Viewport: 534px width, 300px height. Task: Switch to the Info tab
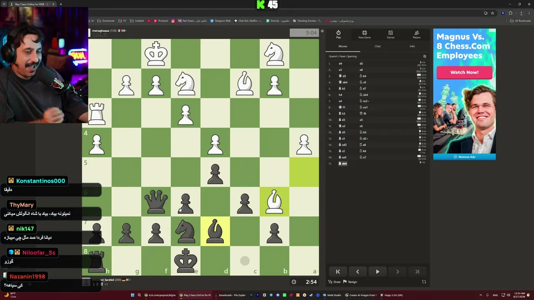point(412,46)
